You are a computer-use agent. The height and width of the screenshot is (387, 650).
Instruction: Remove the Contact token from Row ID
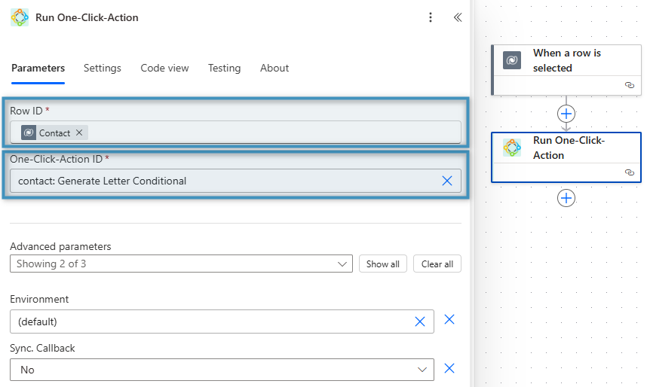79,133
